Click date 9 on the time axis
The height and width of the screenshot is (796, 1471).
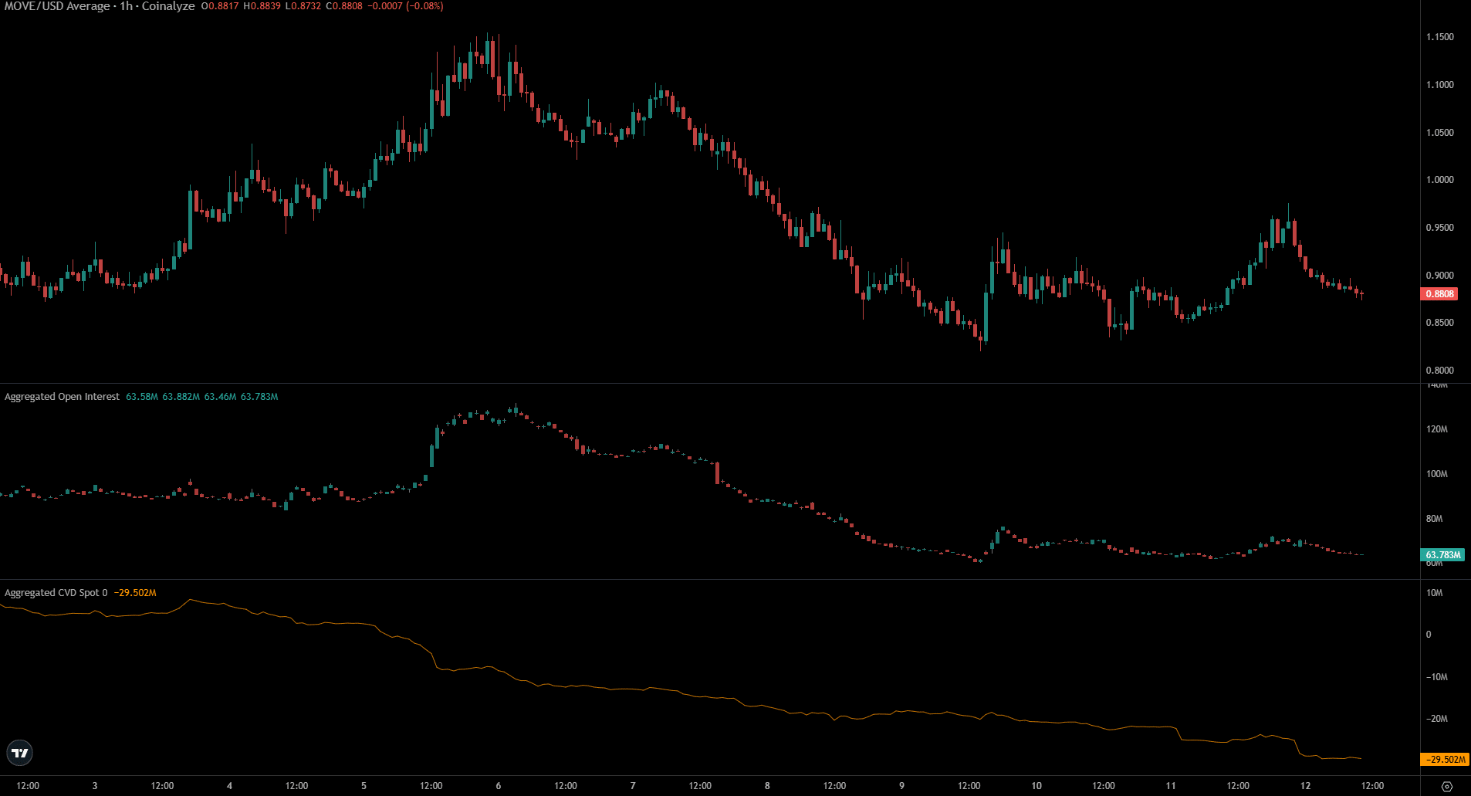coord(901,786)
